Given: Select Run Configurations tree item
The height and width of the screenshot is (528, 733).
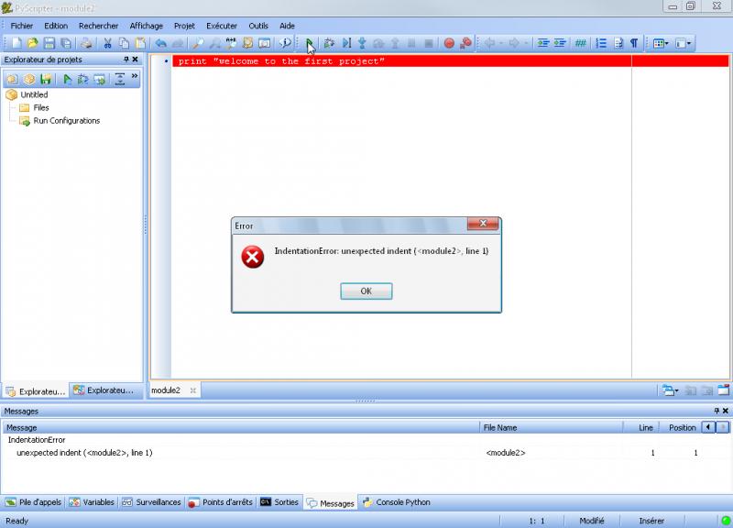Looking at the screenshot, I should (66, 121).
